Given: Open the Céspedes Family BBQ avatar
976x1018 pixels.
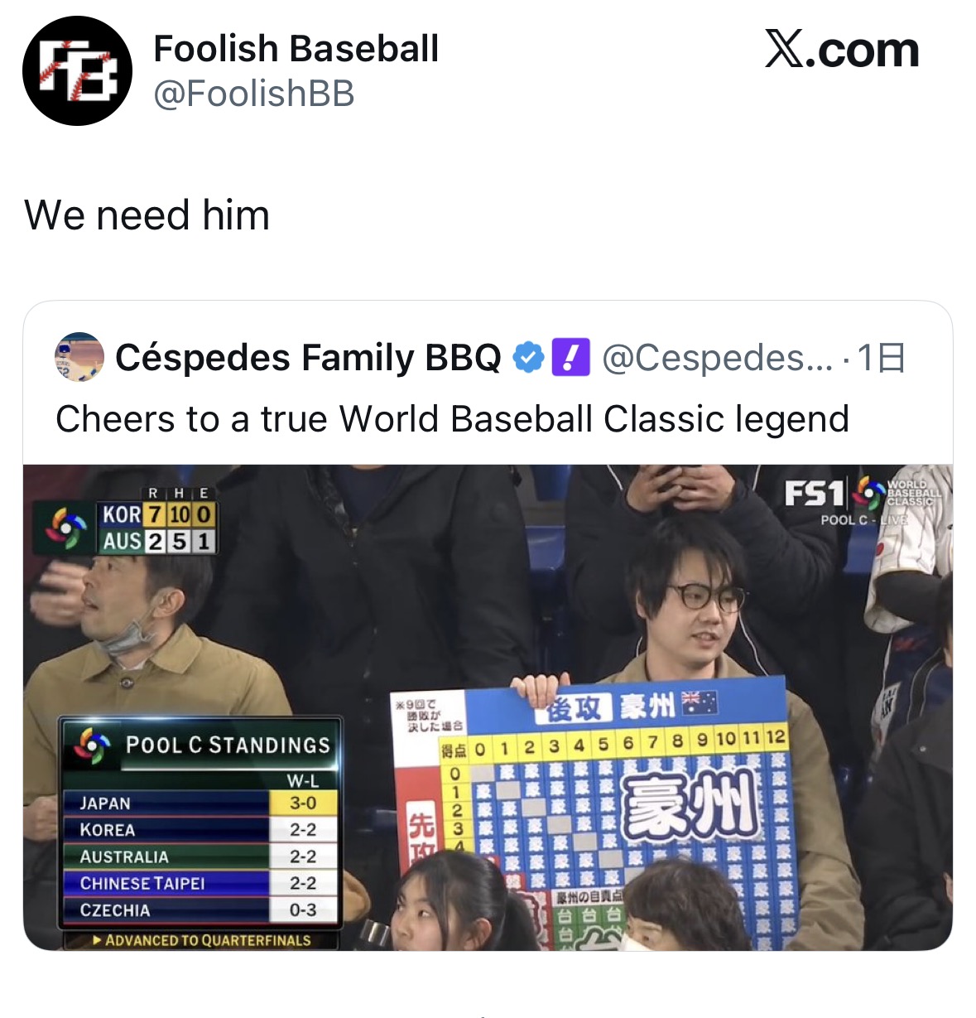Looking at the screenshot, I should [x=79, y=358].
